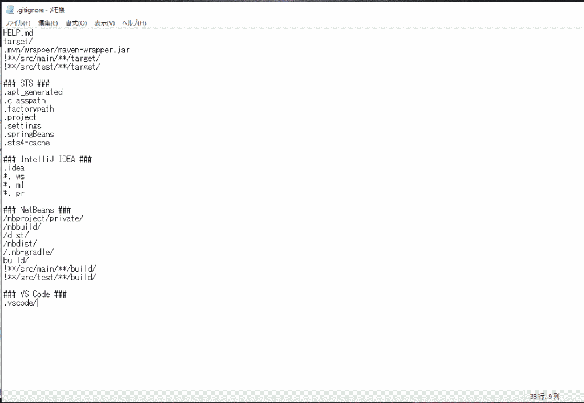Click the .vscode/ line at the end
This screenshot has height=403, width=584.
pyautogui.click(x=21, y=303)
